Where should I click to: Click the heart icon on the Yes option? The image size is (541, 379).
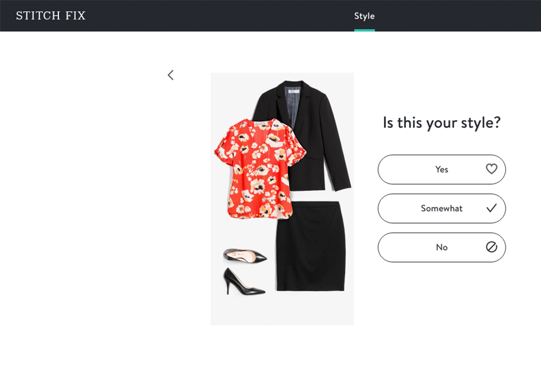(x=491, y=169)
